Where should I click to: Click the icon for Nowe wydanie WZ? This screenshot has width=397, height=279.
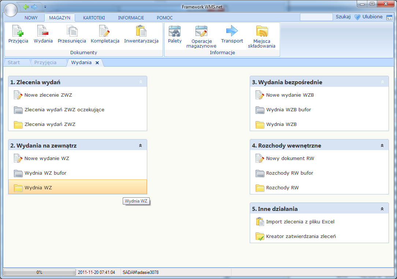(18, 158)
